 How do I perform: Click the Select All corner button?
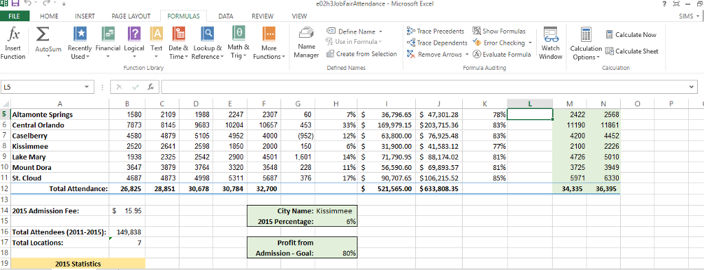(x=5, y=103)
